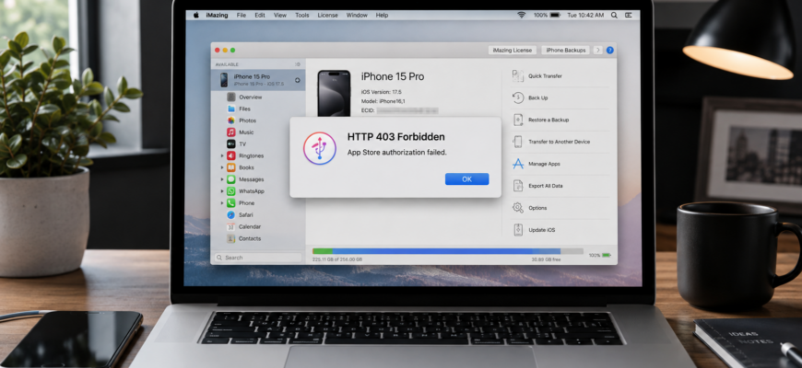Open the blue help question mark
Screen dimensions: 802x368
(609, 50)
